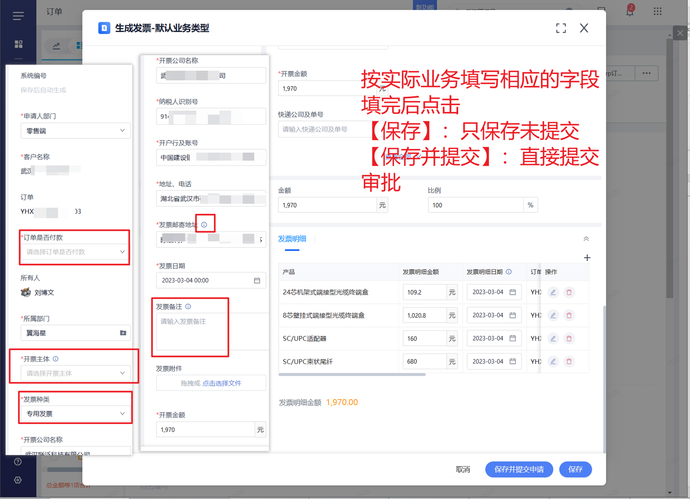The width and height of the screenshot is (690, 499).
Task: Click the 比例 field showing 100
Action: 476,205
